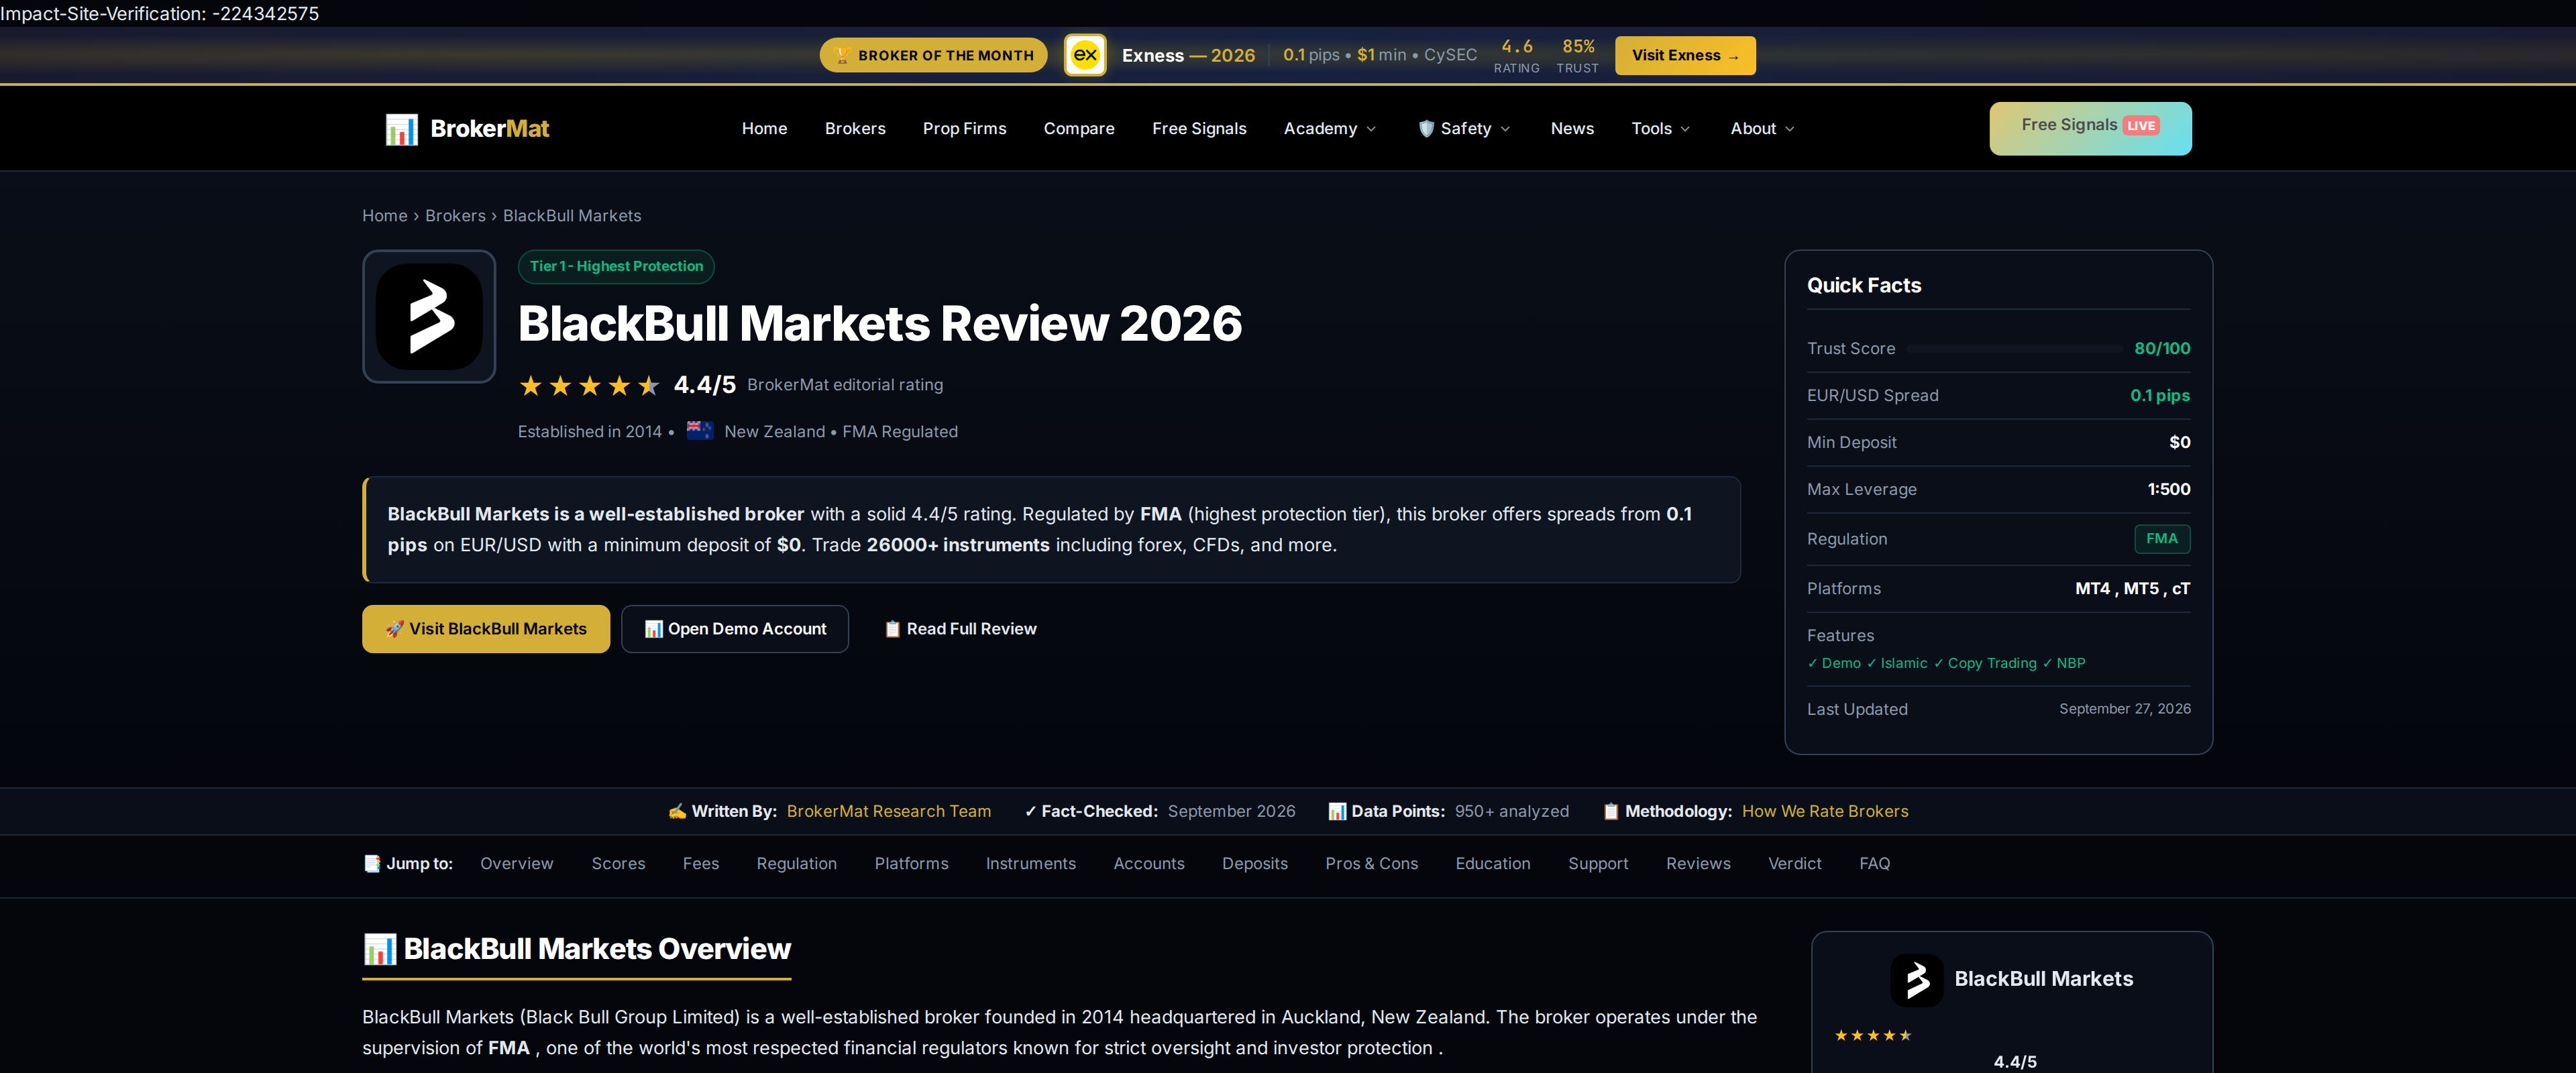Click Brokers in the breadcrumb
This screenshot has height=1073, width=2576.
coord(455,216)
